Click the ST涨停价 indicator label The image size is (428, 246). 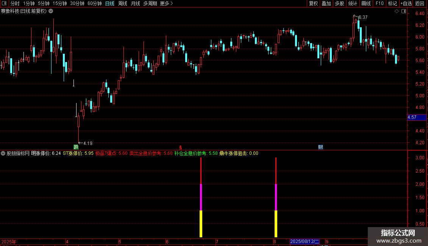tap(78, 153)
